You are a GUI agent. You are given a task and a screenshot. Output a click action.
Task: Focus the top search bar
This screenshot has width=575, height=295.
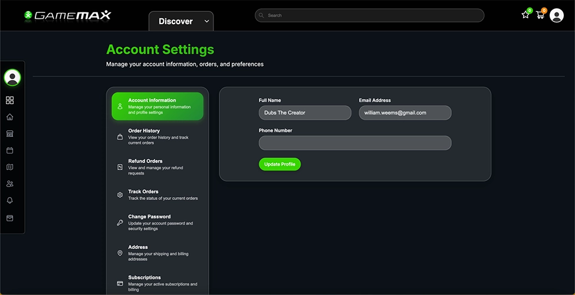369,15
